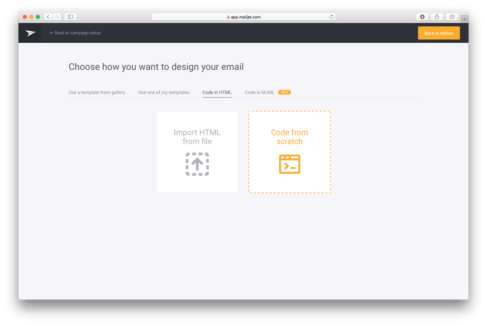Switch to Use one of my templates tab
Image resolution: width=487 pixels, height=326 pixels.
(164, 92)
